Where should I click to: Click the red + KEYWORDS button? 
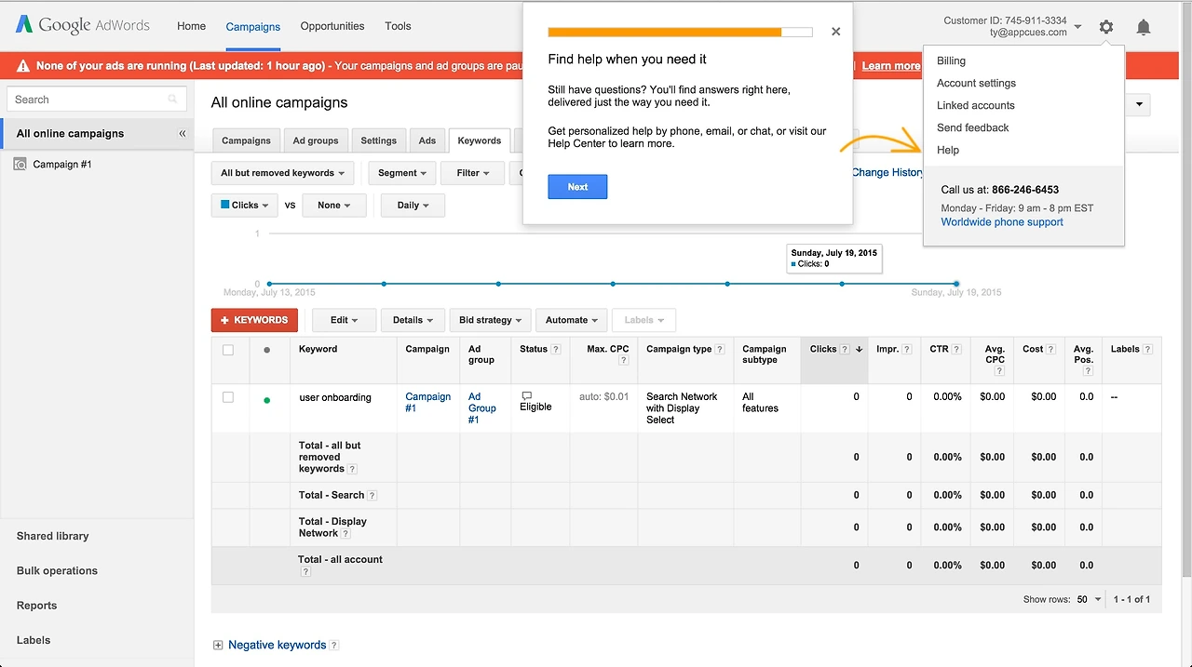[254, 320]
